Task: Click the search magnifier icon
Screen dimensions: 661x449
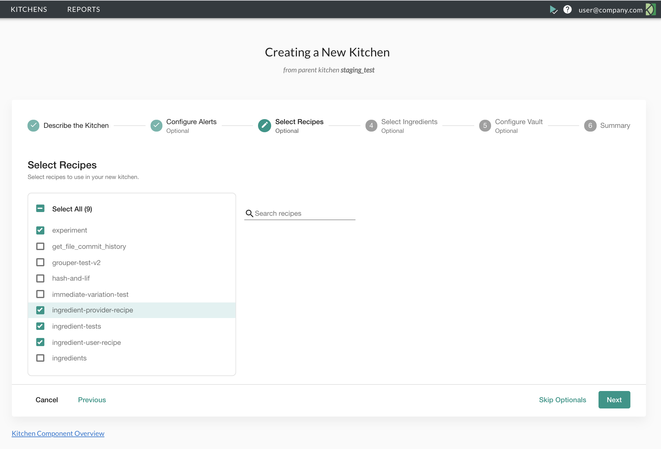Action: pos(249,214)
